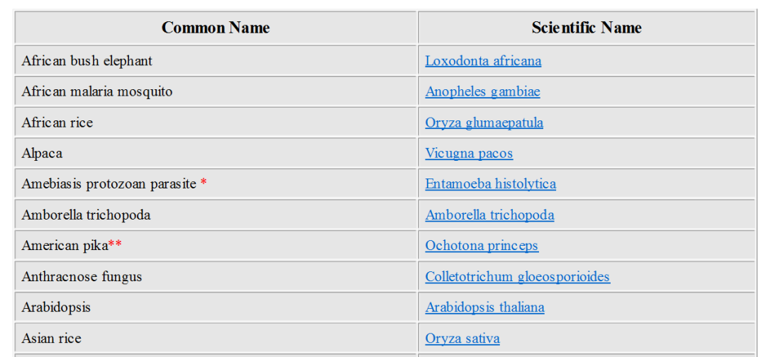
Task: Select the African bush elephant cell
Action: pyautogui.click(x=87, y=61)
